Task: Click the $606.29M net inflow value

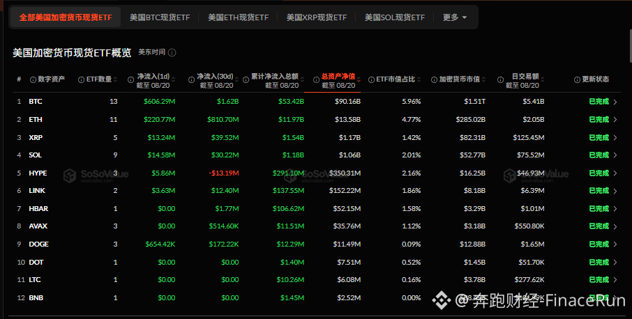Action: [x=159, y=102]
